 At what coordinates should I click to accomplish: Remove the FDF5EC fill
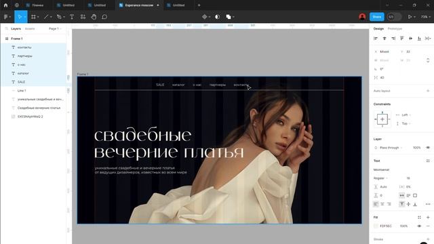[x=428, y=226]
